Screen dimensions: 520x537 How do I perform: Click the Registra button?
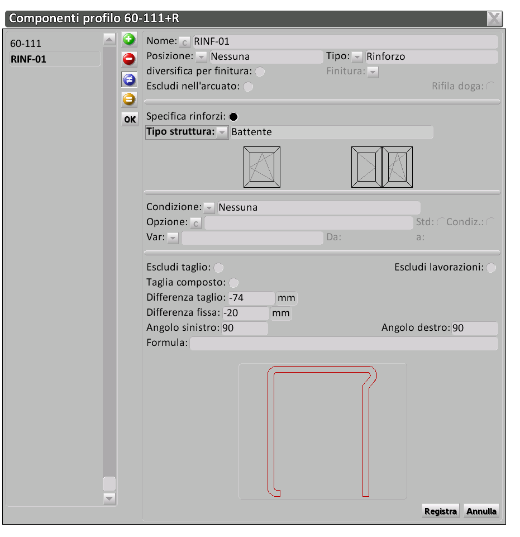[441, 511]
